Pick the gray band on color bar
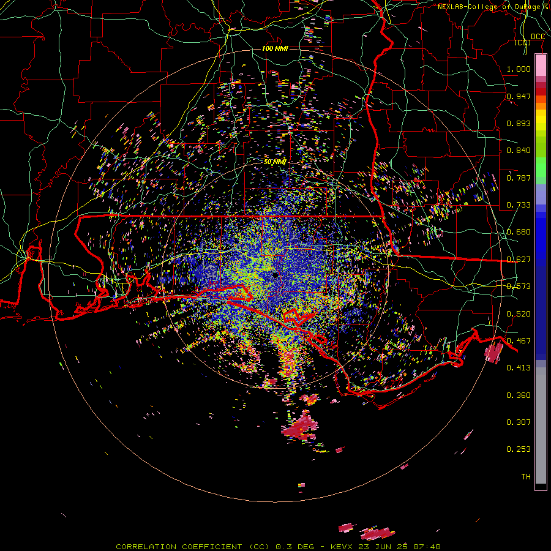Screen dimensions: 551x551 point(541,425)
